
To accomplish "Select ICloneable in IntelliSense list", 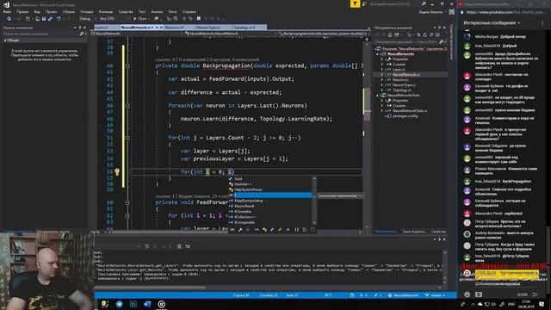I will tap(270, 212).
